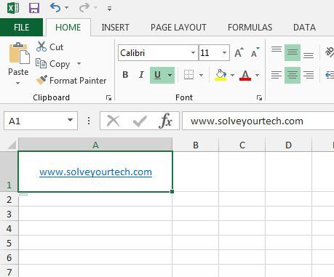Confirm the entry with the checkmark
This screenshot has height=277, width=334.
(x=140, y=121)
